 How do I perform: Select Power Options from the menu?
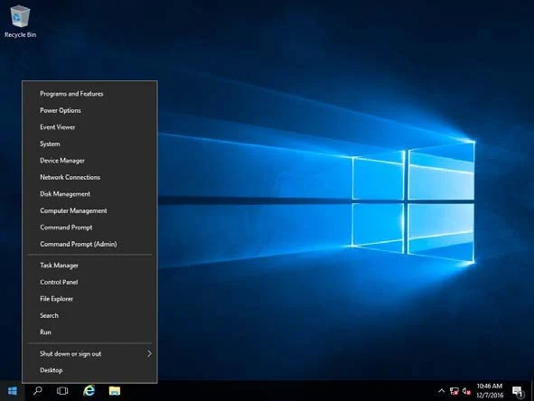[x=89, y=110]
